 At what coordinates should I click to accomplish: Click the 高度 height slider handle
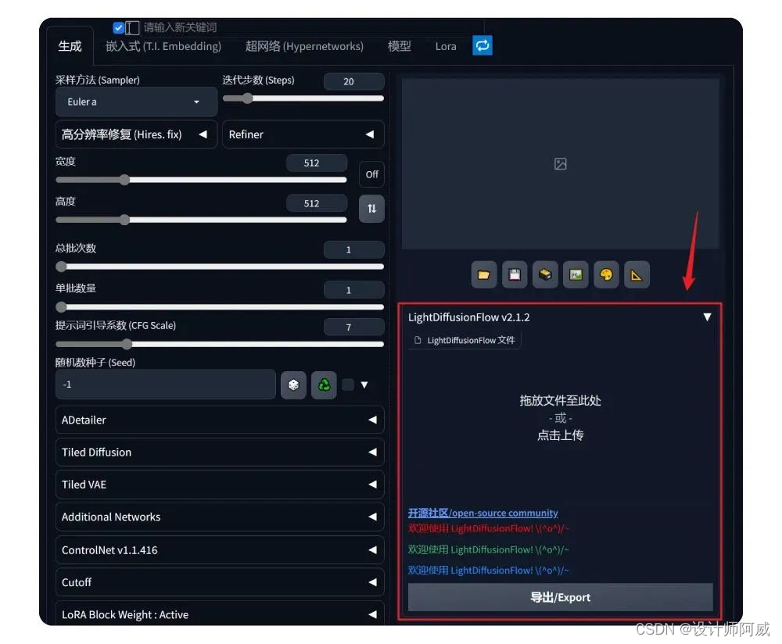click(x=124, y=220)
